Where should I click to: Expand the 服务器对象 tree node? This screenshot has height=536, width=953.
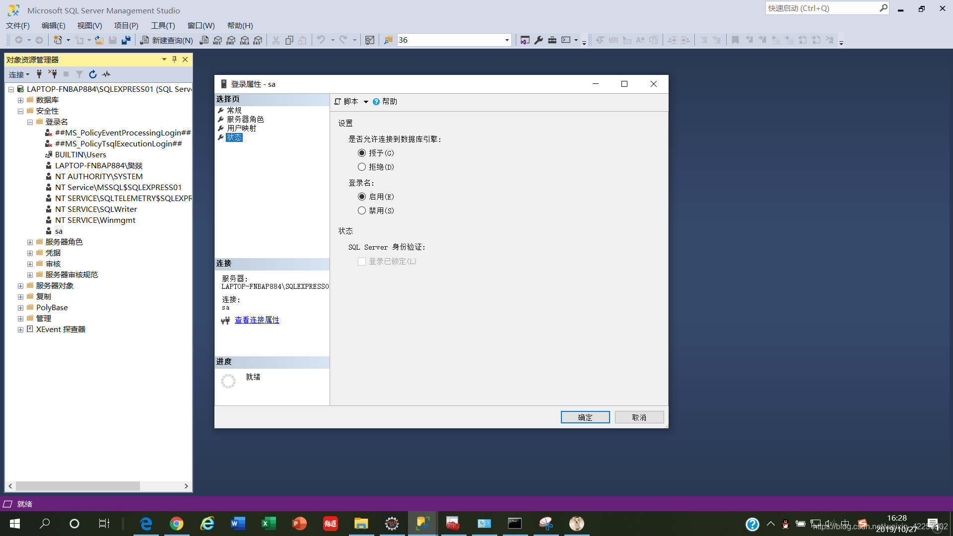[20, 286]
